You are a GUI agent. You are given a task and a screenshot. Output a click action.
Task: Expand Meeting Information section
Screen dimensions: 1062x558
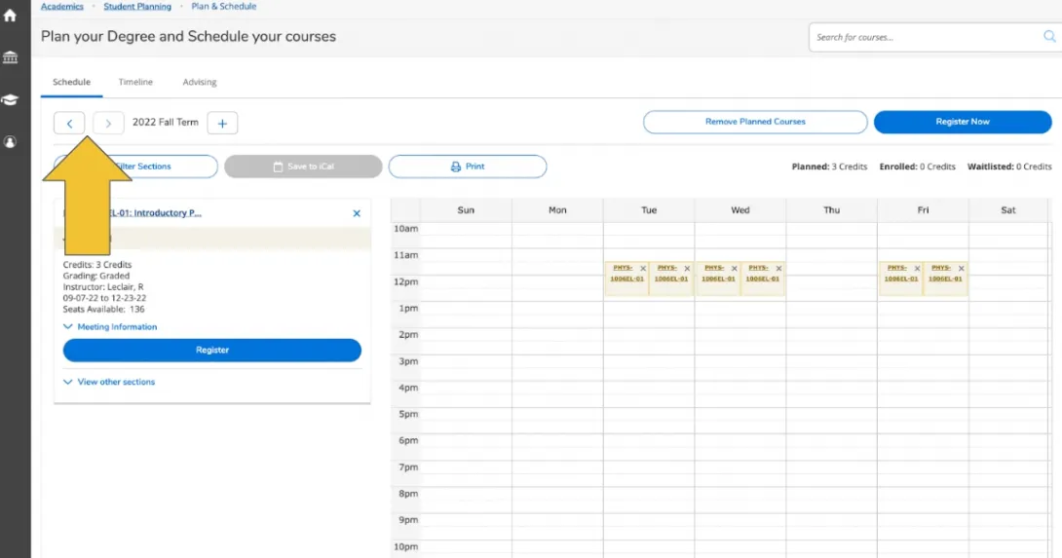pyautogui.click(x=110, y=327)
